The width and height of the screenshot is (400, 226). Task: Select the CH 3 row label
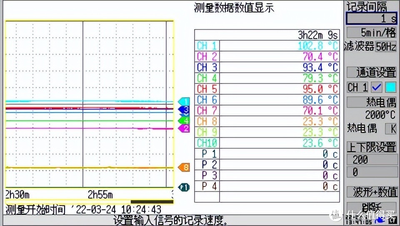tap(207, 67)
